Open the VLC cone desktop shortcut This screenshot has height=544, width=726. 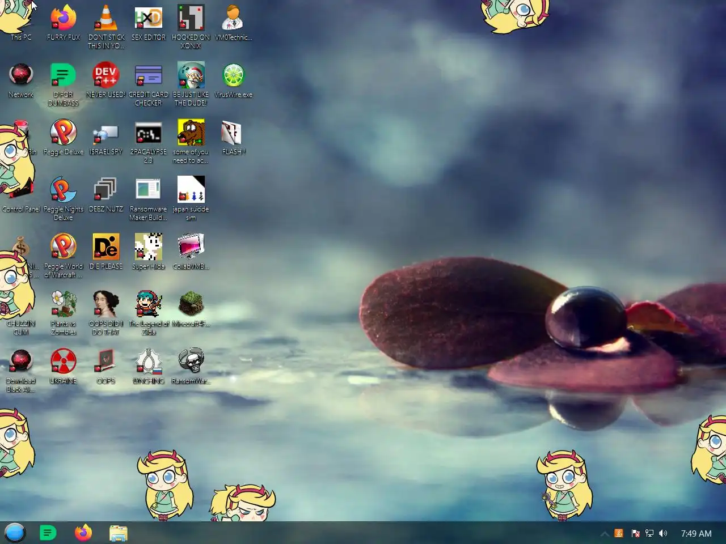[106, 19]
